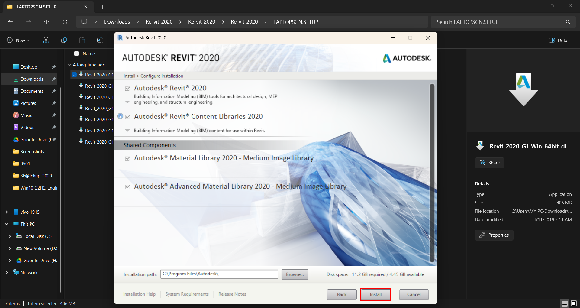The image size is (580, 308).
Task: Expand the Autodesk Revit 2020 description chevron
Action: 127,102
